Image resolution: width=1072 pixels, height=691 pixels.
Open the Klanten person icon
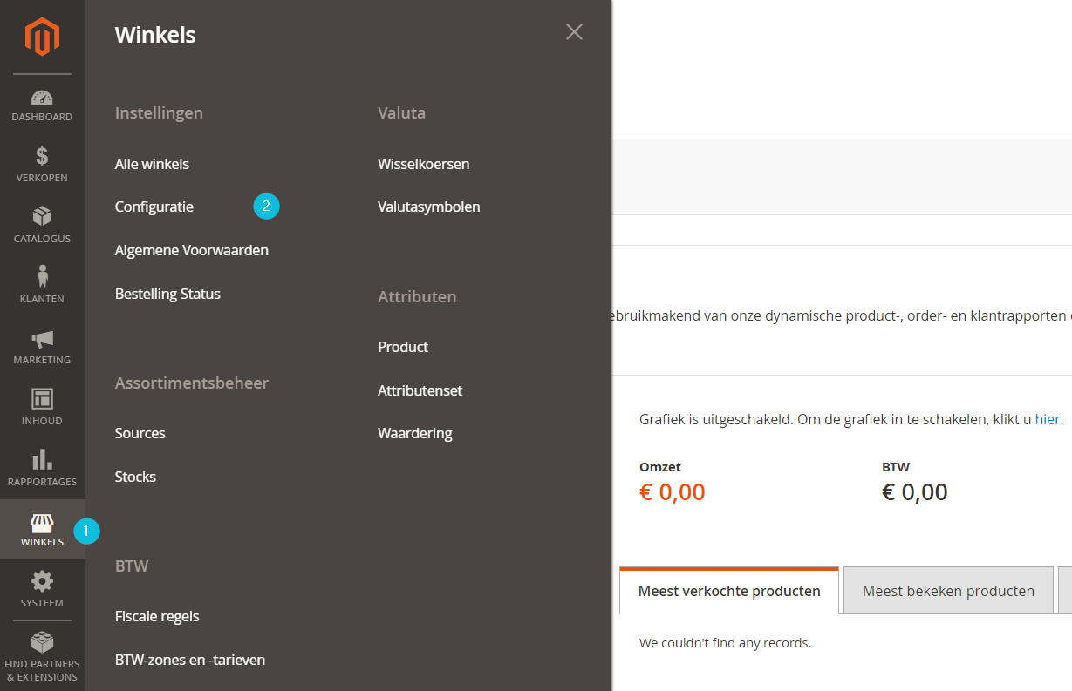42,276
